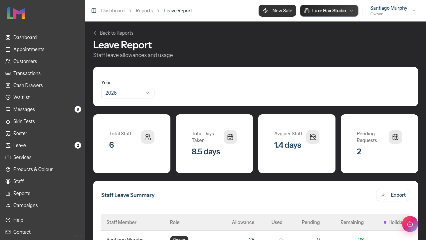Open Cash Drawers in sidebar
426x240 pixels.
(43, 85)
